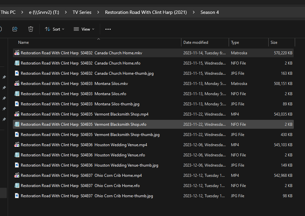
Task: Select the Ohio Corn Crib Home.mp4 file
Action: (x=81, y=175)
